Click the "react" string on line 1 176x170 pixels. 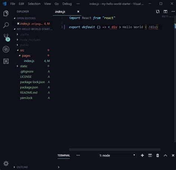click(109, 18)
